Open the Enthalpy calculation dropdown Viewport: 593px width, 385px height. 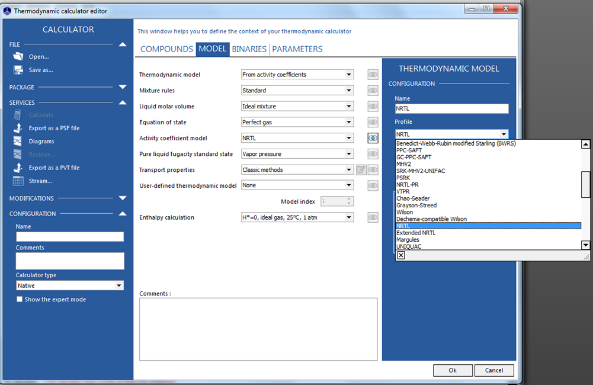(349, 217)
